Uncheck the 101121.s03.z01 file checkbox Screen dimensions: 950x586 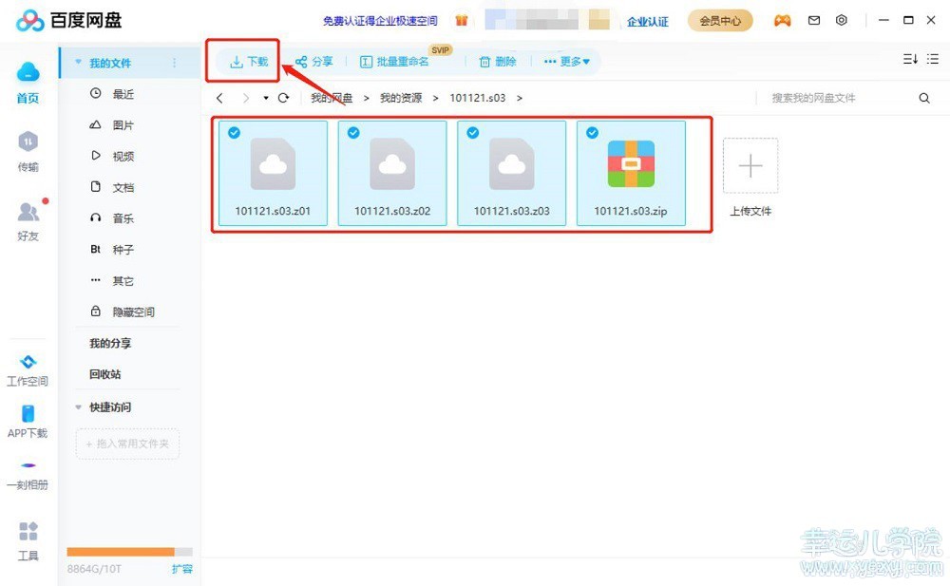234,133
